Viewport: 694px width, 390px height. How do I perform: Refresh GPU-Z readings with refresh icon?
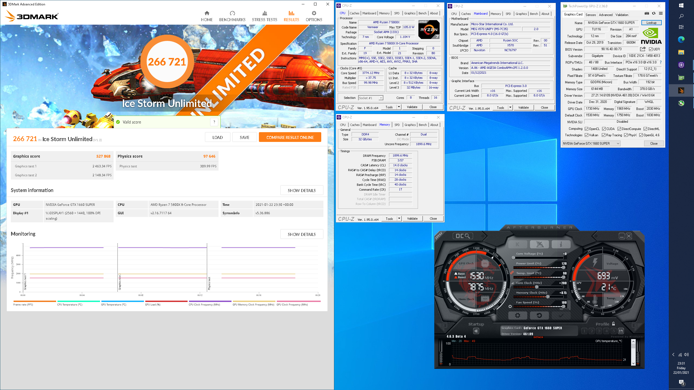tap(654, 13)
